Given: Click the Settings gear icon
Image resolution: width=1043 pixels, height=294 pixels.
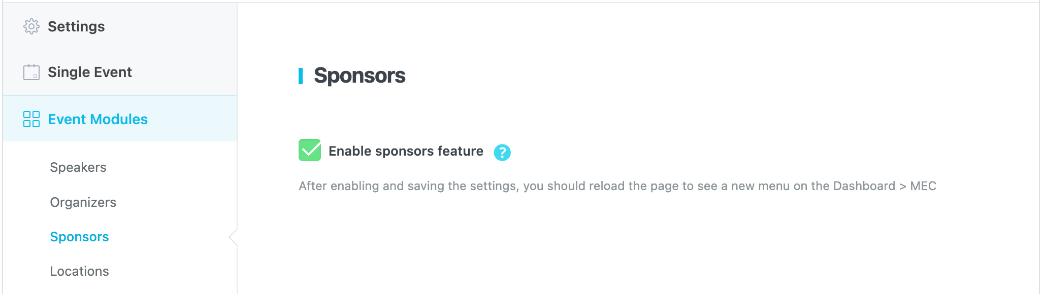Looking at the screenshot, I should [x=31, y=26].
